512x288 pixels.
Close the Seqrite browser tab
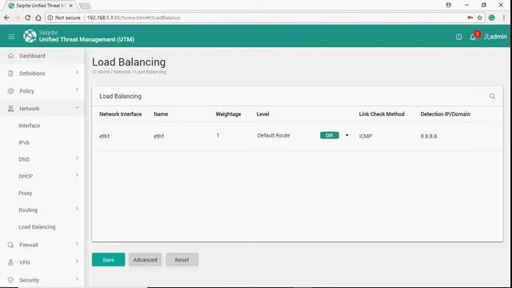pos(71,6)
